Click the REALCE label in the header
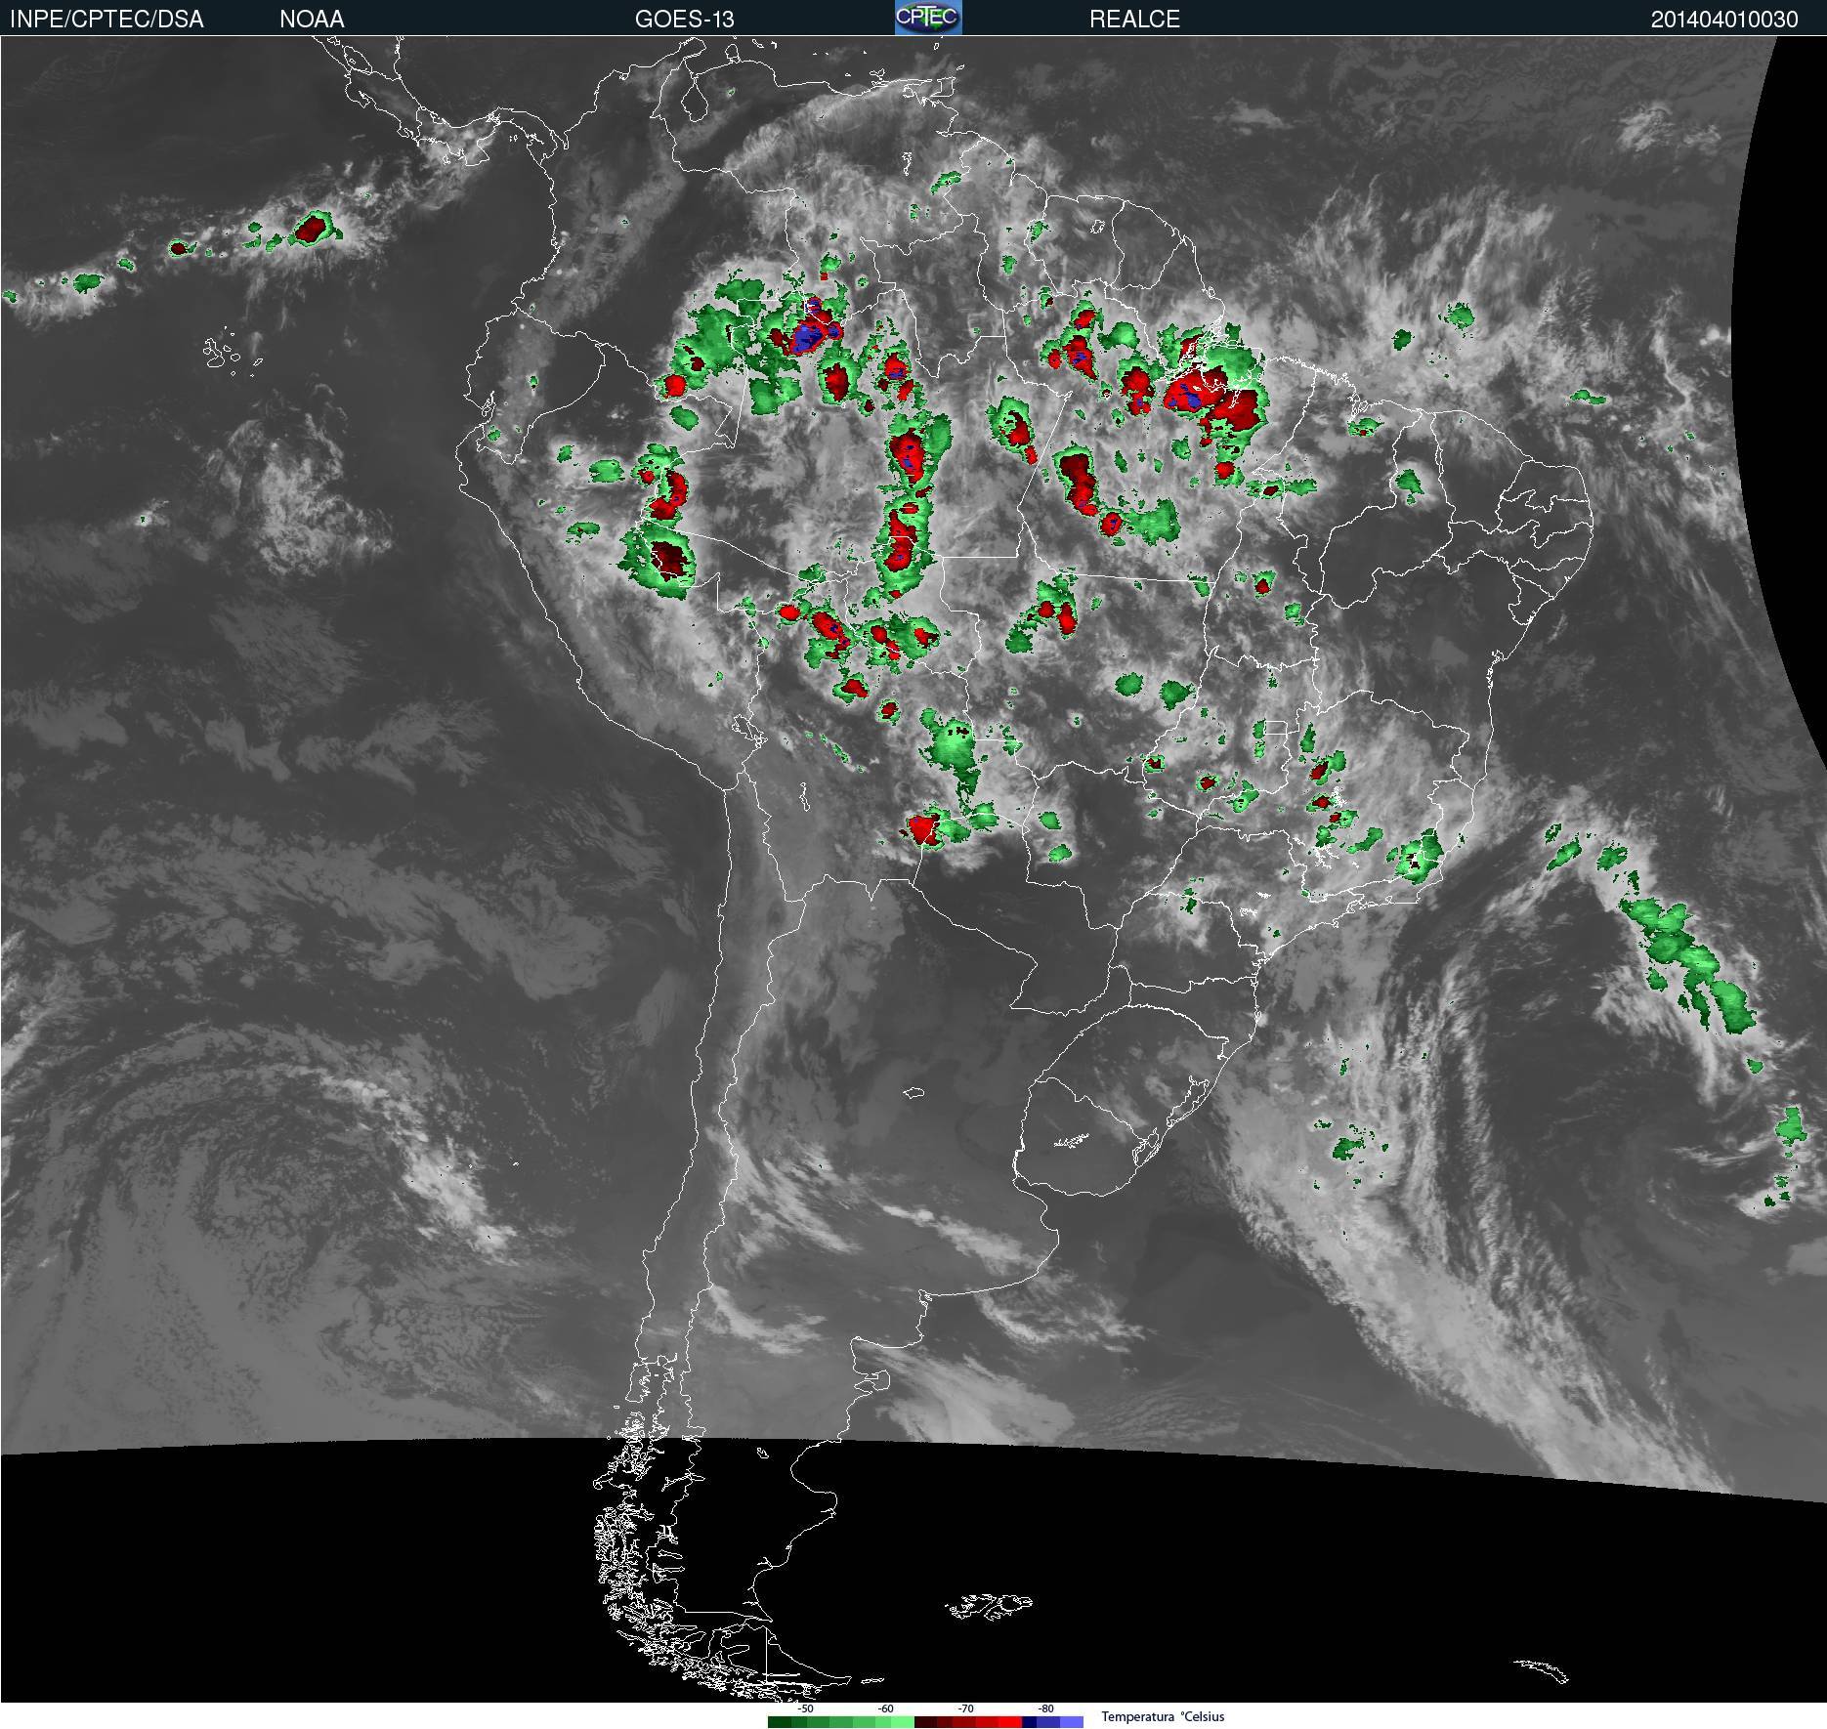The image size is (1827, 1729). (x=1134, y=19)
